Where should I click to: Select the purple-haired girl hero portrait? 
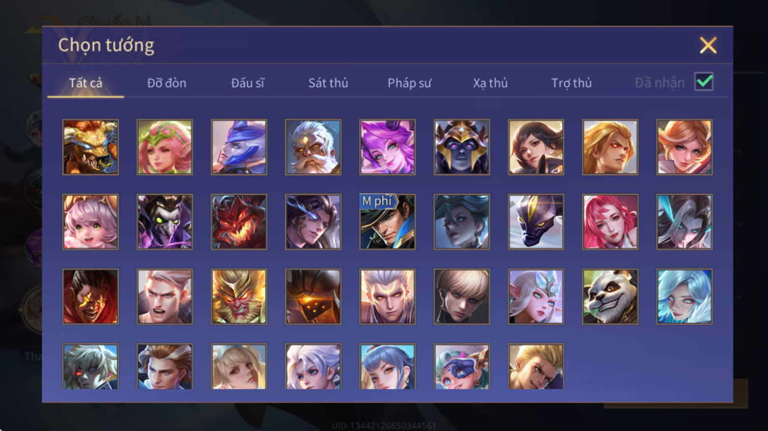[x=387, y=147]
